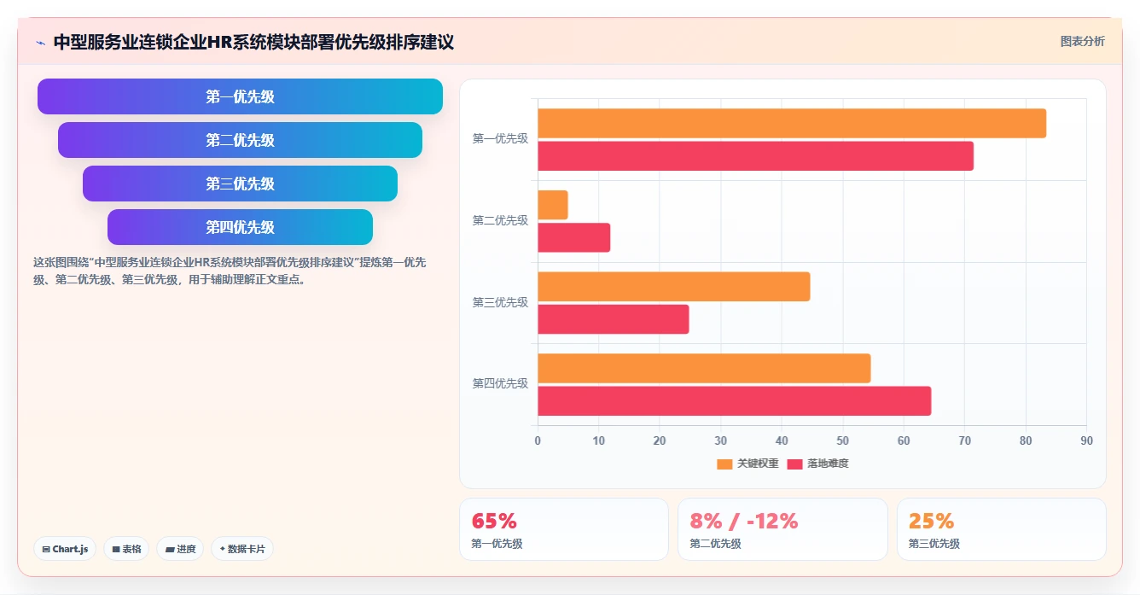
Task: Click the 图表分析 label in the header
Action: (x=1082, y=41)
